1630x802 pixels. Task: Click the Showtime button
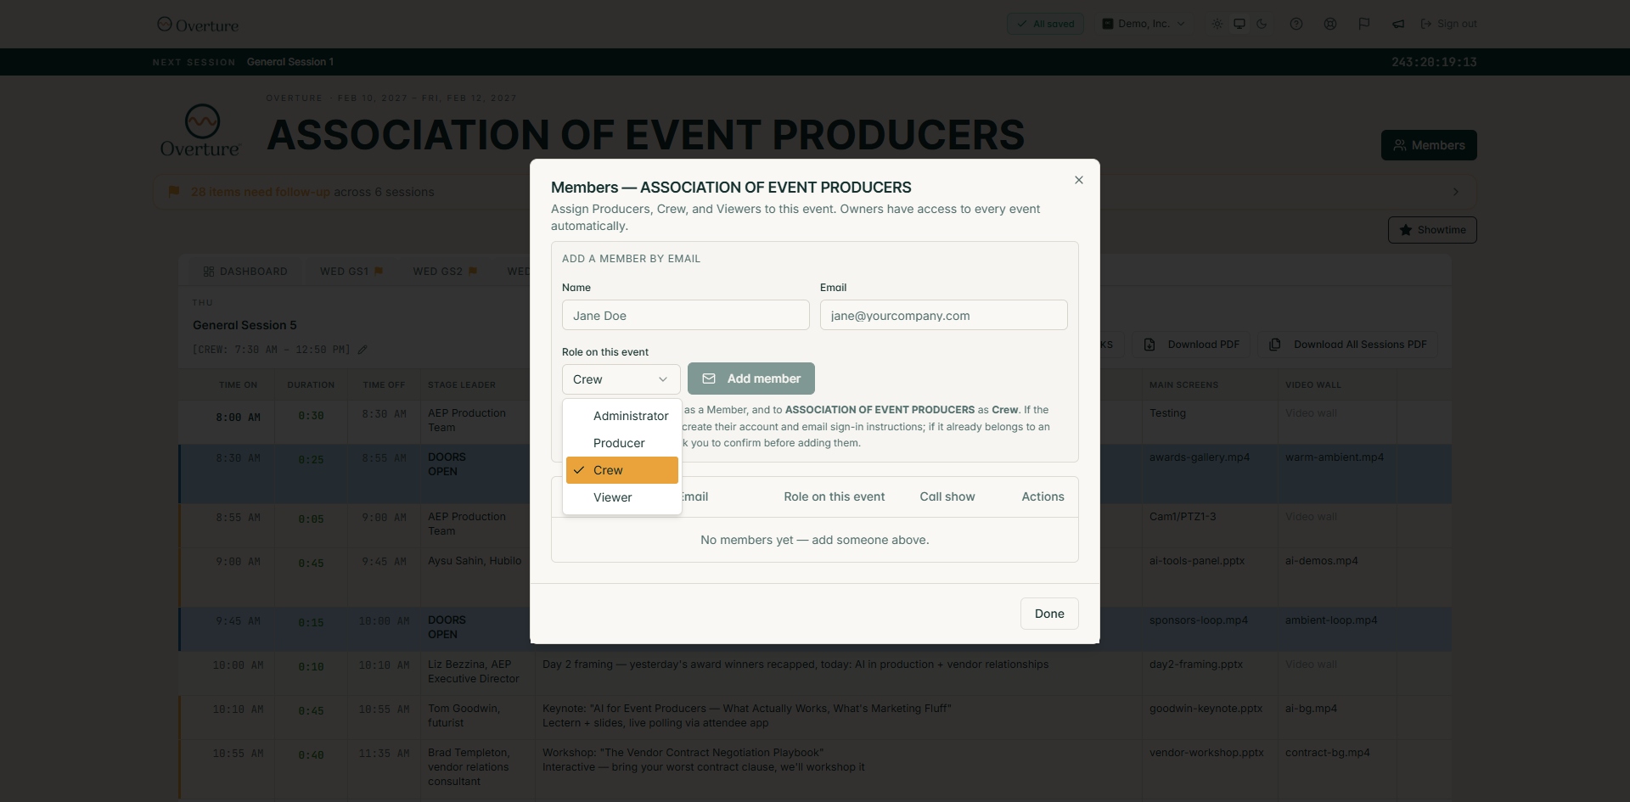point(1432,230)
